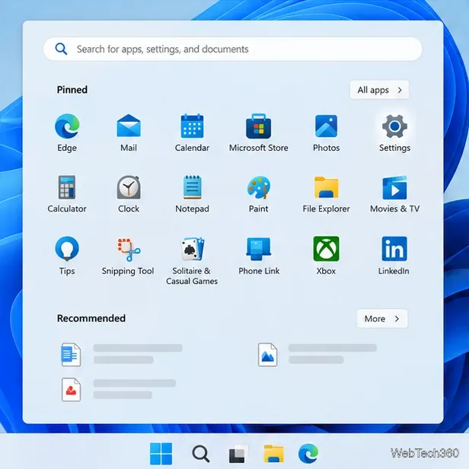This screenshot has height=469, width=469.
Task: Click the magnifier icon in search box
Action: [61, 49]
